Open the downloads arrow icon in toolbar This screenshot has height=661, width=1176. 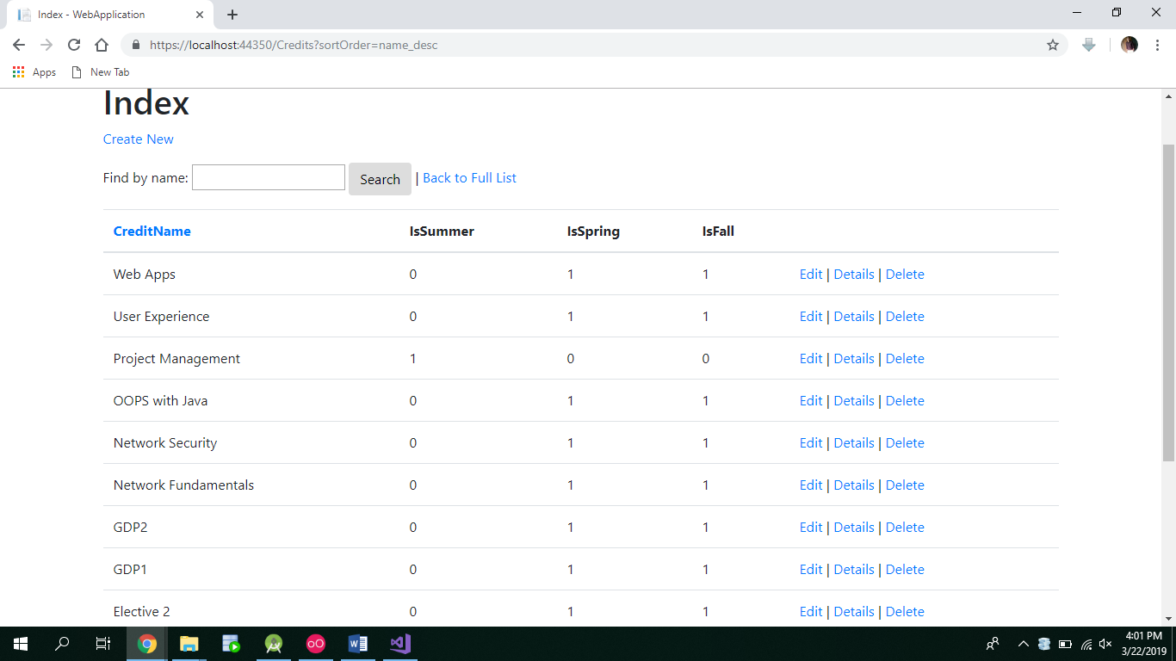pyautogui.click(x=1088, y=45)
